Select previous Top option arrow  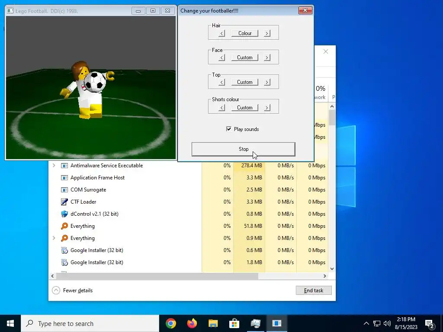pos(222,82)
